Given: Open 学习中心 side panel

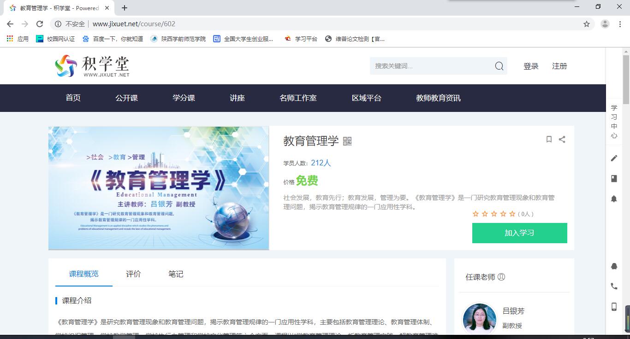Looking at the screenshot, I should coord(614,122).
